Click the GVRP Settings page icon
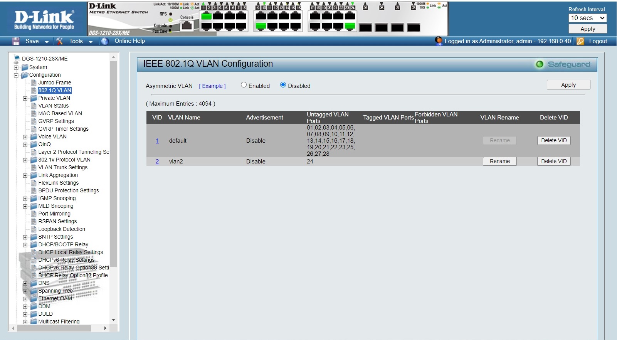The width and height of the screenshot is (617, 340). (x=34, y=121)
